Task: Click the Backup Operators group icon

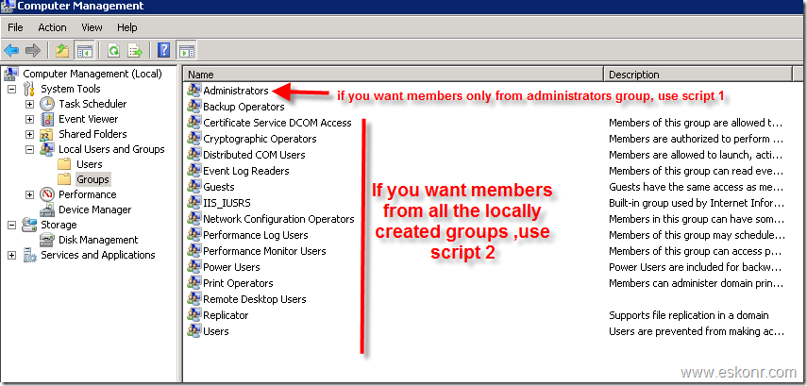Action: pos(194,107)
